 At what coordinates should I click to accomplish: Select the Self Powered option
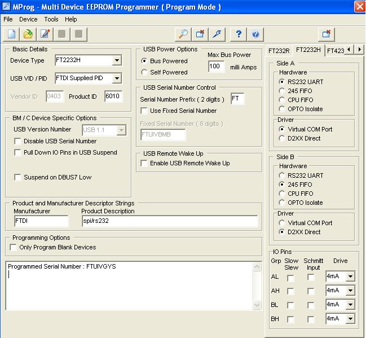144,72
